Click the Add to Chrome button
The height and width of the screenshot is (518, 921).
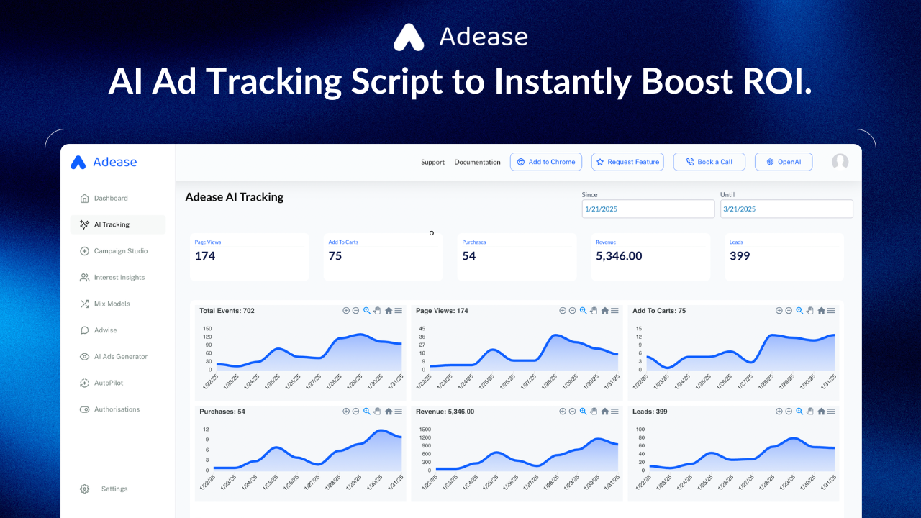546,162
